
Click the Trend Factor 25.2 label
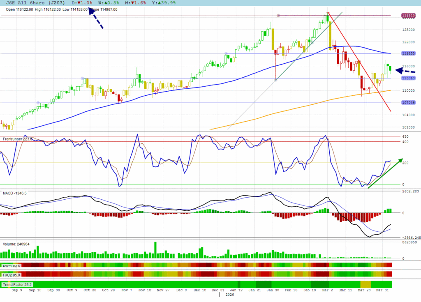pos(17,284)
